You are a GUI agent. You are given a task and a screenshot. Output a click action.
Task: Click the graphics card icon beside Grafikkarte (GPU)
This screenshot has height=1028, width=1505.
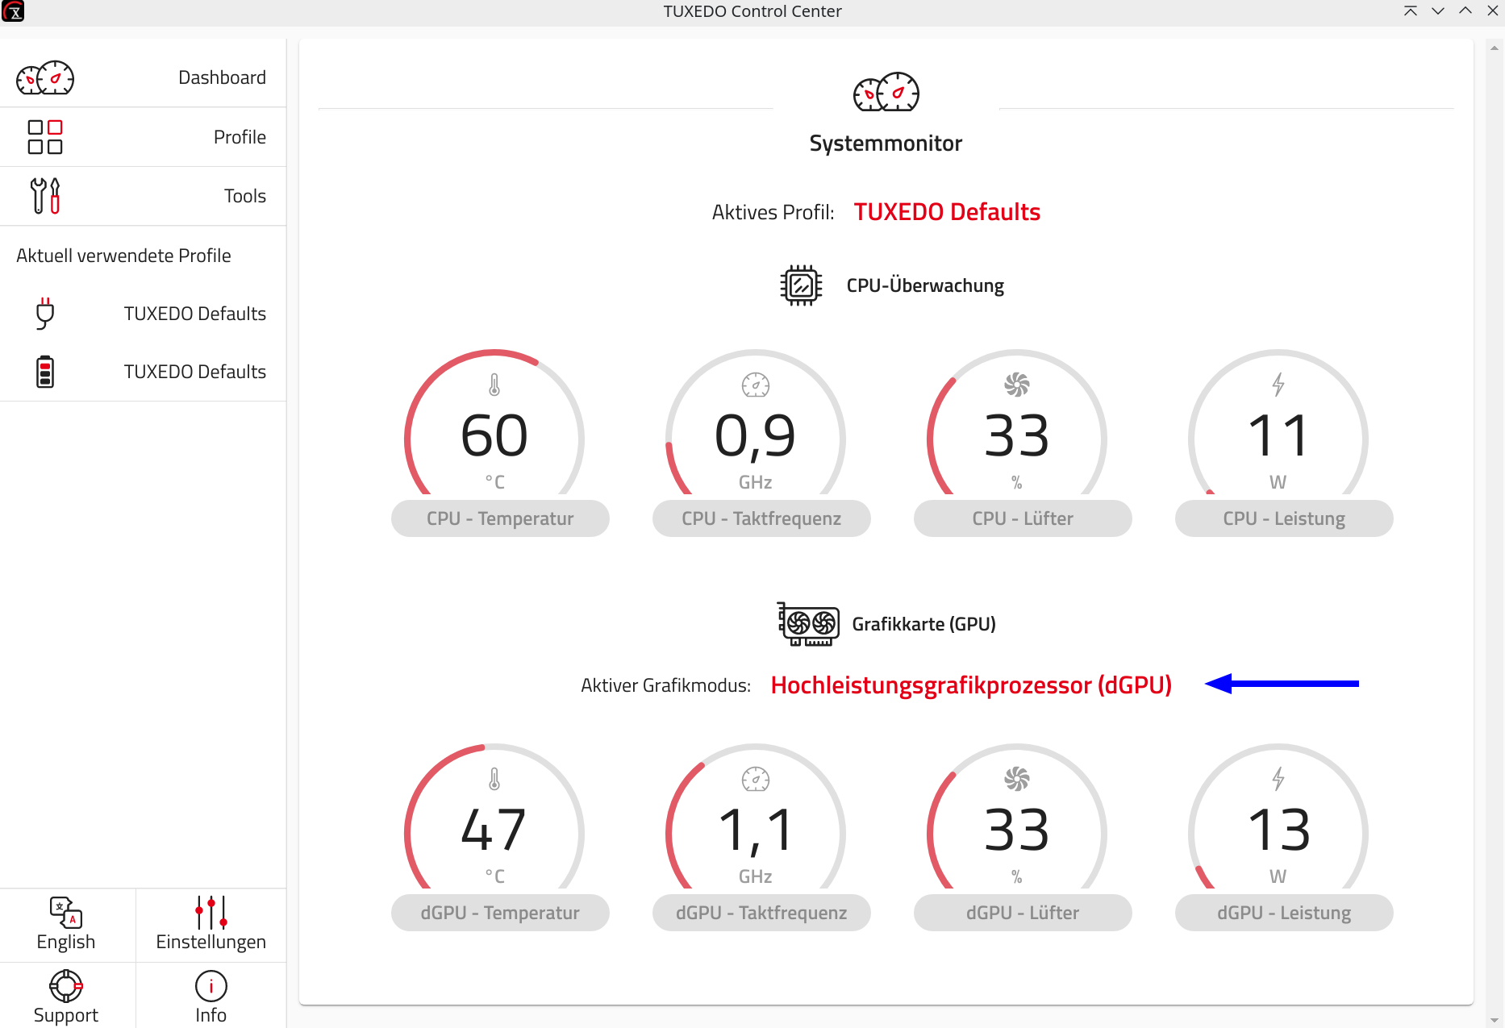(x=808, y=624)
